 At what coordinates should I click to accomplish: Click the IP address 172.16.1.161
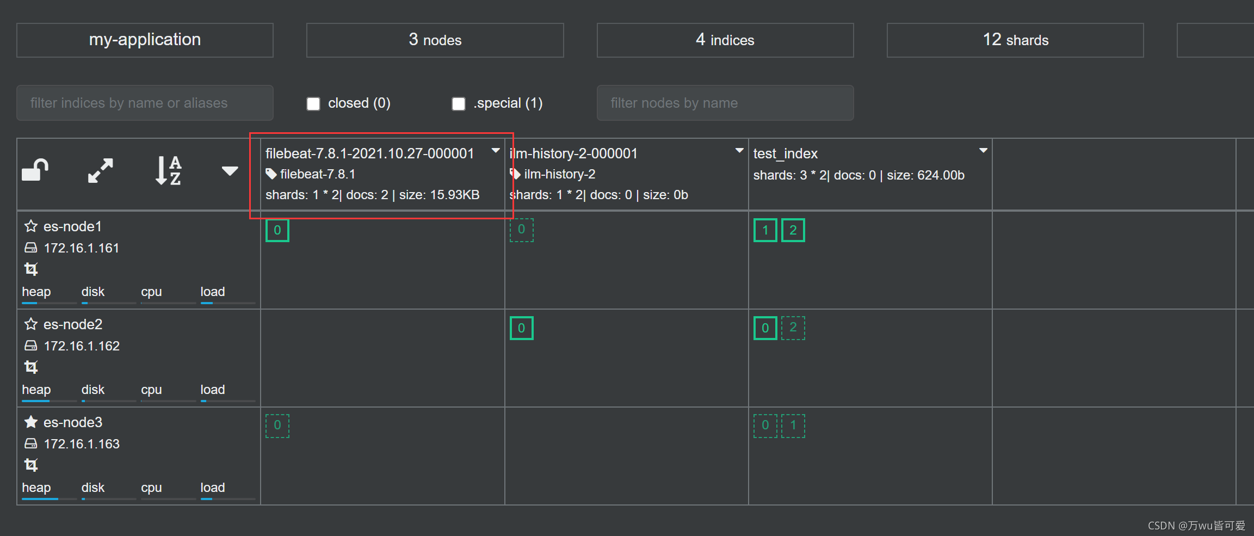click(x=82, y=248)
